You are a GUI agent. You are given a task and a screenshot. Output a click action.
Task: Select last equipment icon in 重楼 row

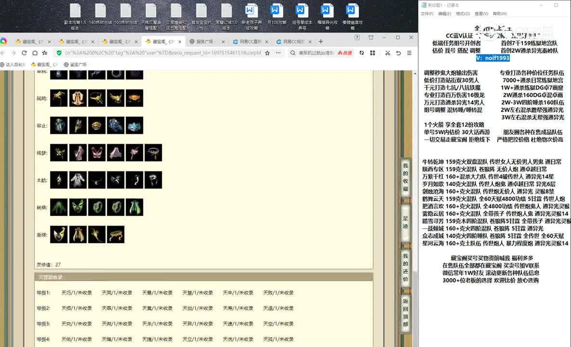tap(116, 234)
